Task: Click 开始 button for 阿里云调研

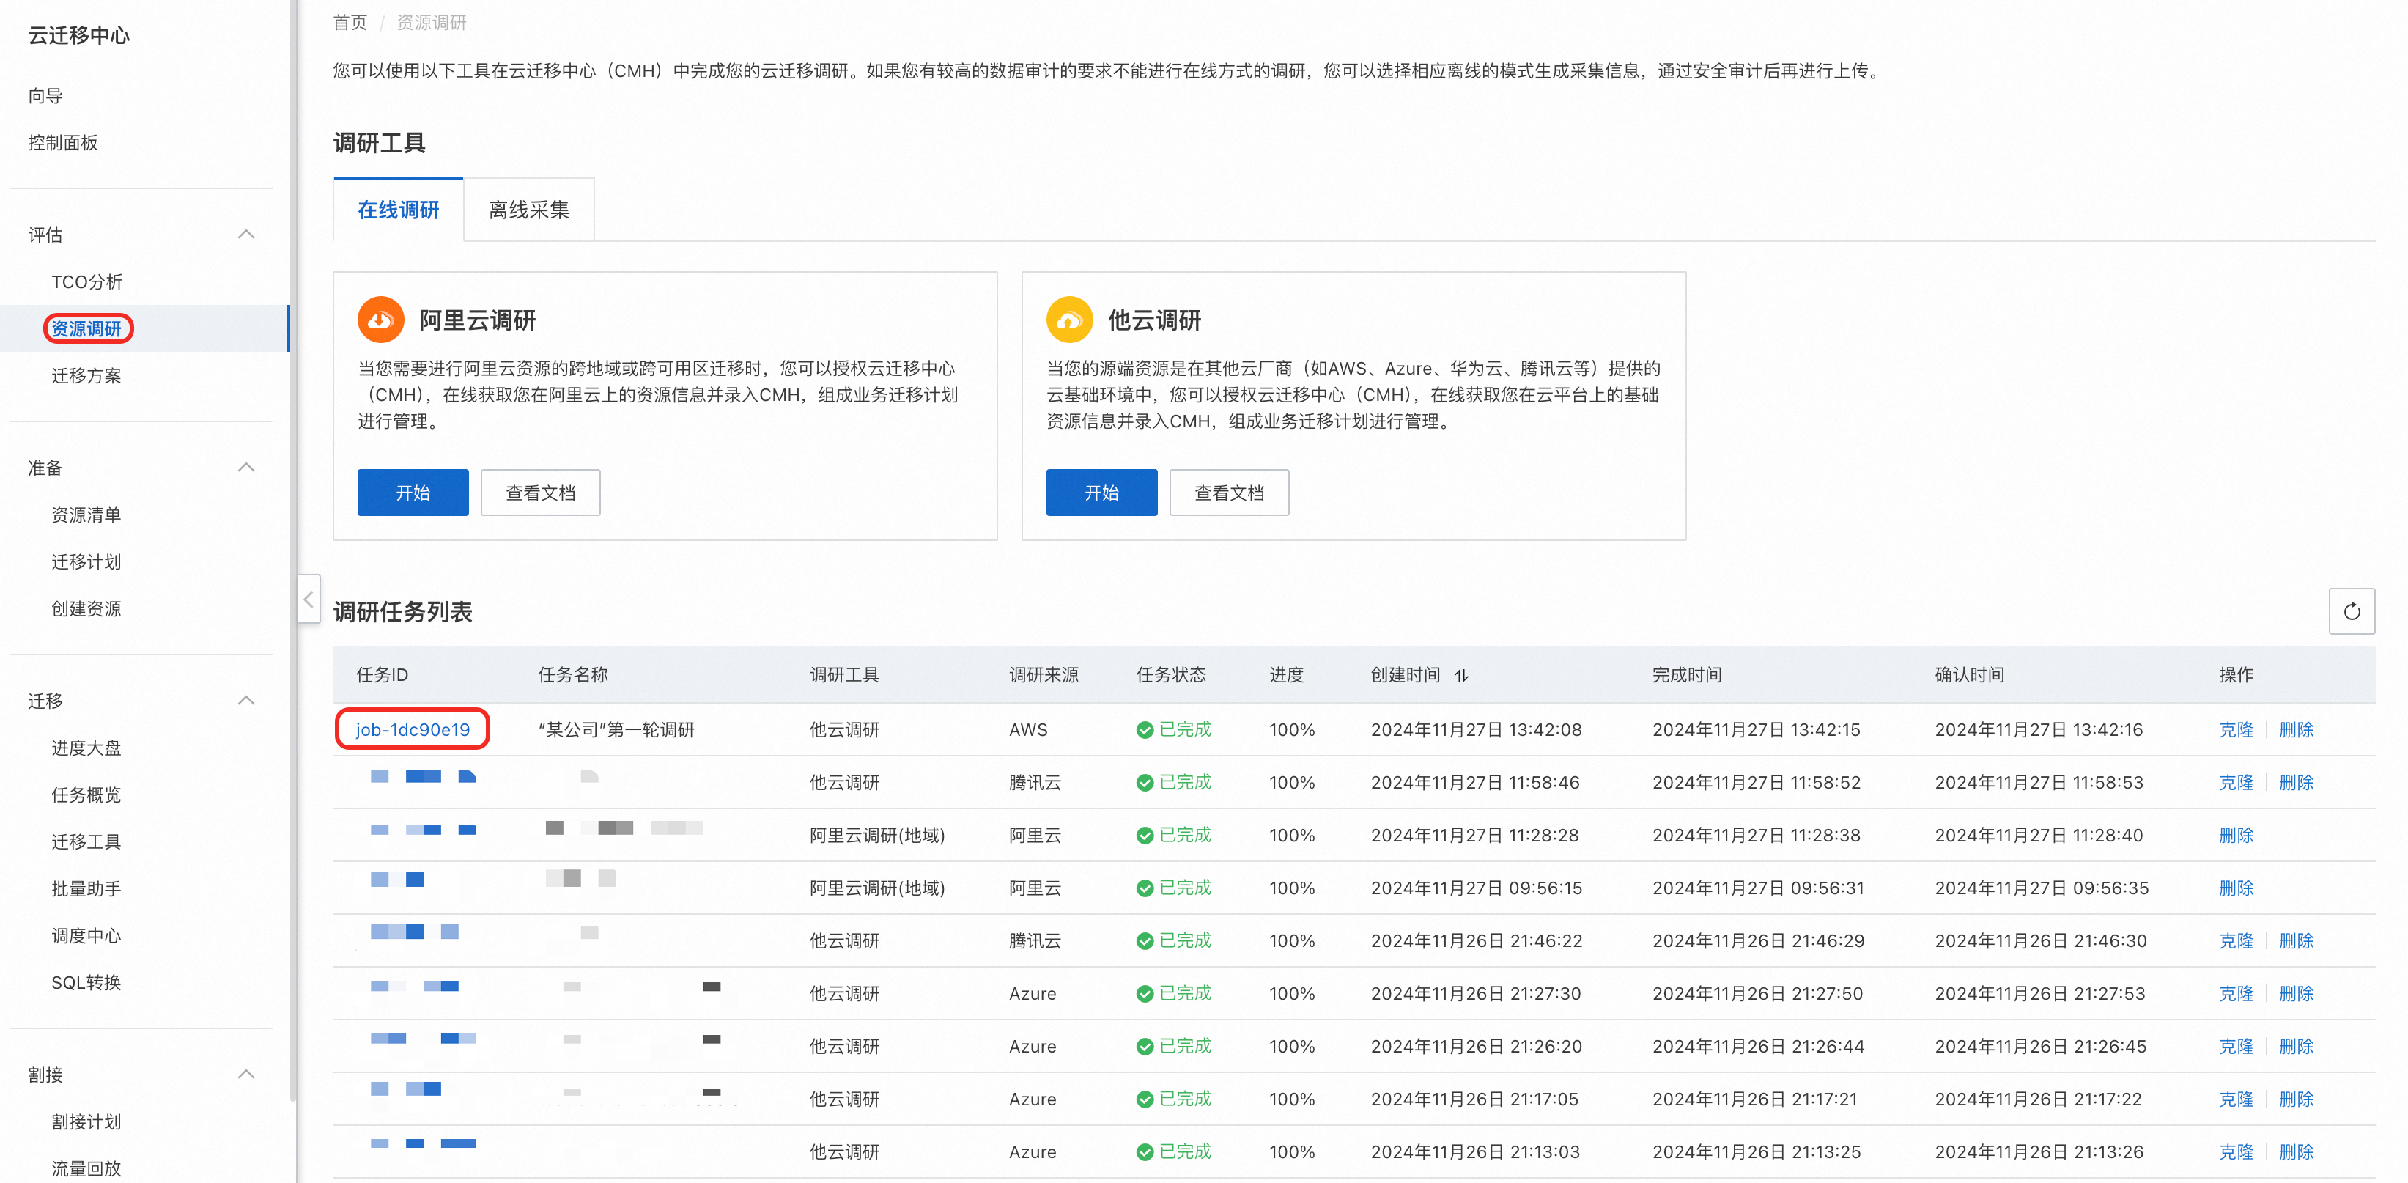Action: click(413, 492)
